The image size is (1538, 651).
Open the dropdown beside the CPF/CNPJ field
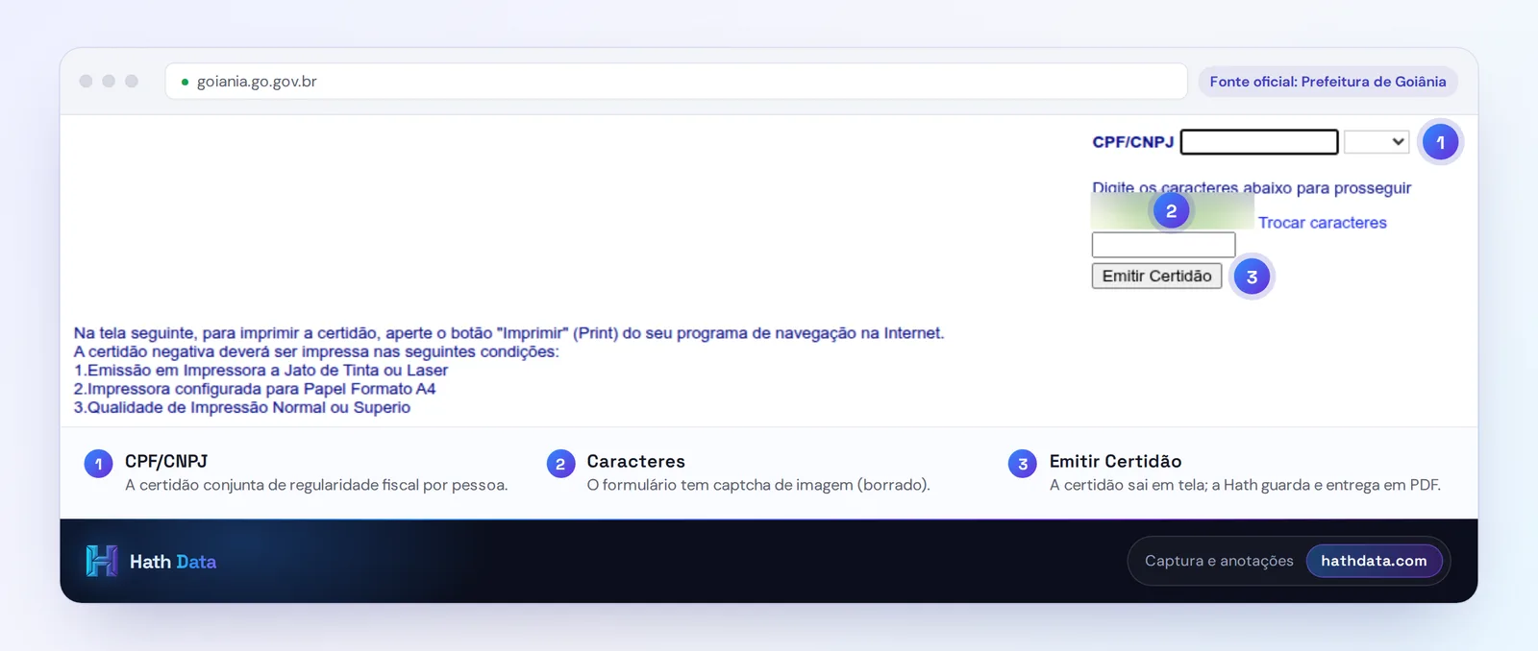click(1377, 142)
